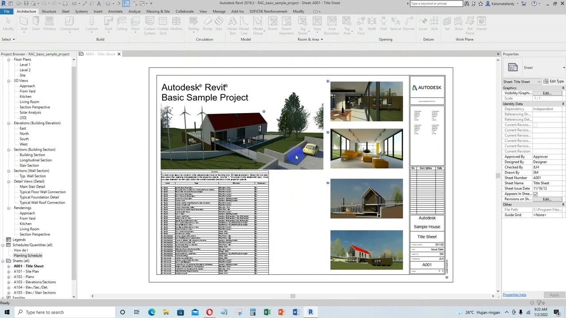Open Microsoft Edge from the taskbar
The image size is (566, 318).
point(152,312)
